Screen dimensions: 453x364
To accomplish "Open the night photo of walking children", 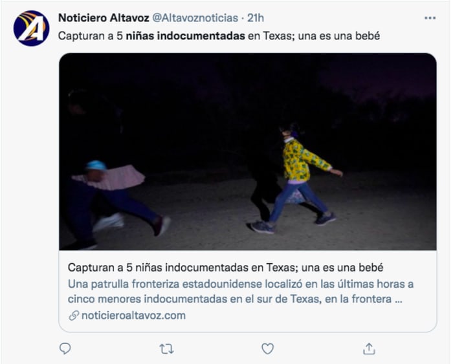I will click(x=248, y=151).
